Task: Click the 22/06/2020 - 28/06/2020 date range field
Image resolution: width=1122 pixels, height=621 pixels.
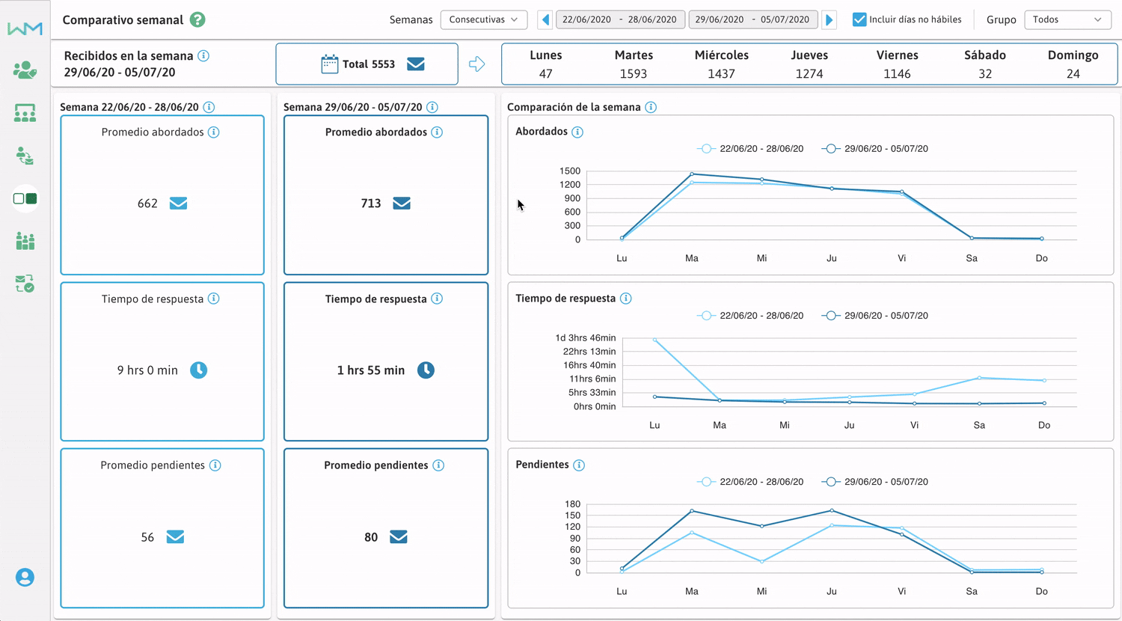Action: pyautogui.click(x=619, y=19)
